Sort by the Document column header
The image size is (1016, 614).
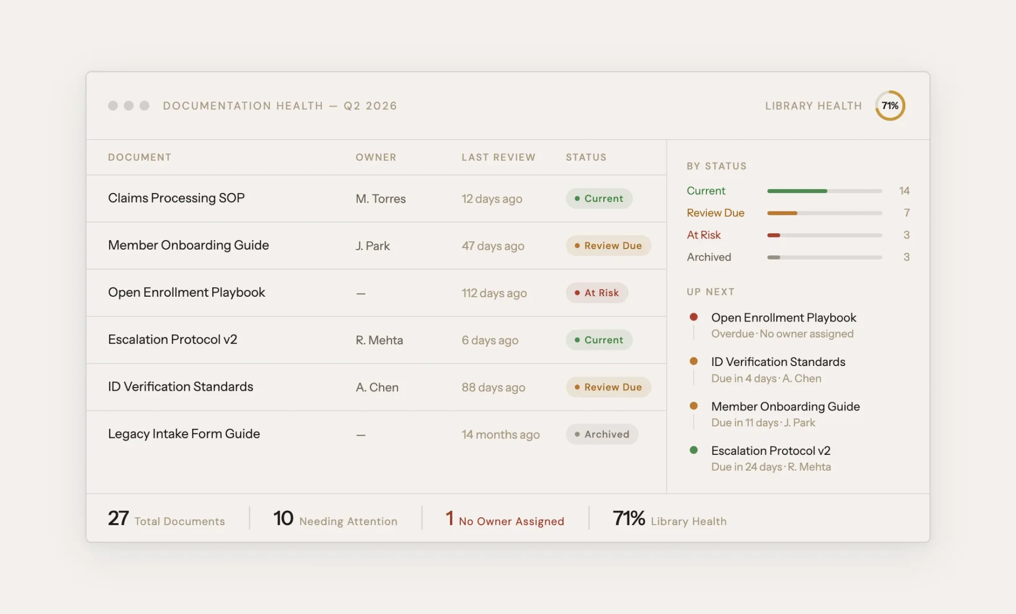[x=140, y=157]
